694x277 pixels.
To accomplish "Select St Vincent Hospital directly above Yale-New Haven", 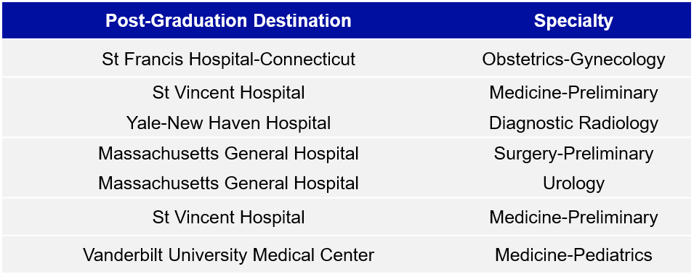I will (228, 93).
